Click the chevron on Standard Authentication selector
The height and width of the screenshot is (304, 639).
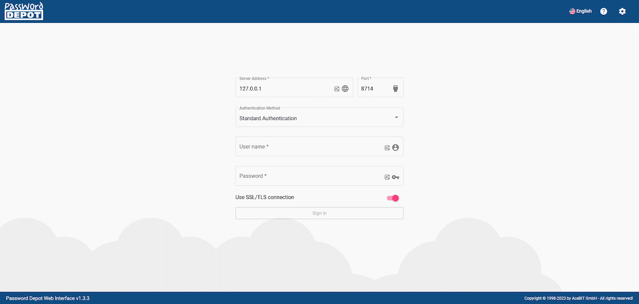tap(396, 117)
